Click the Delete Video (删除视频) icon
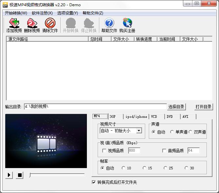Viewport: 219px width, 193px height. coord(32,23)
